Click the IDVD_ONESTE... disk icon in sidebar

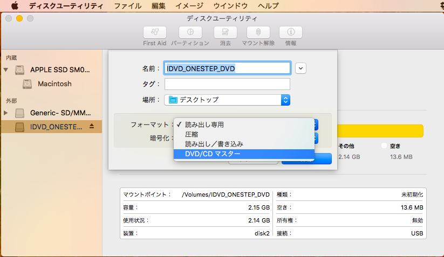[19, 127]
